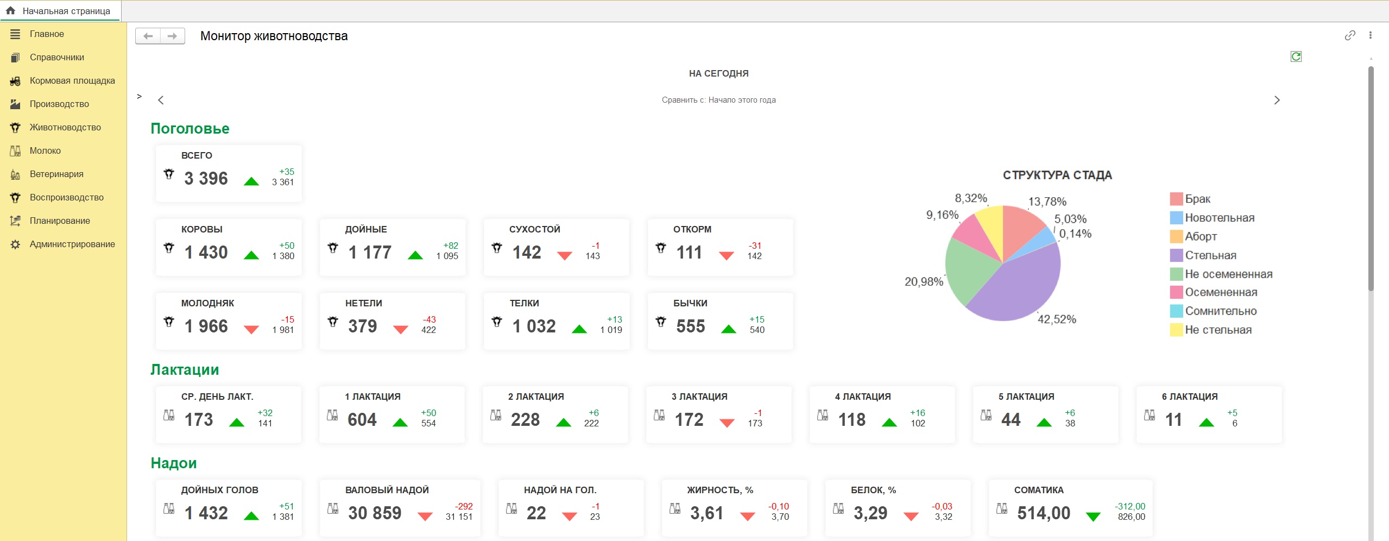Go to previous period with left chevron
Image resolution: width=1389 pixels, height=541 pixels.
tap(161, 100)
